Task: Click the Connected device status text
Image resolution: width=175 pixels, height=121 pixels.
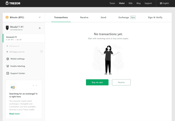Action: click(16, 30)
